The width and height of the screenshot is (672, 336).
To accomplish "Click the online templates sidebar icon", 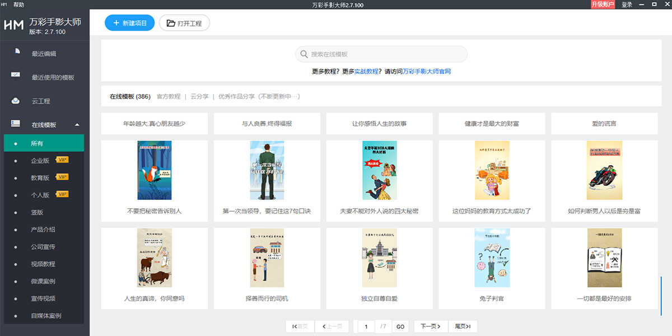I will coord(16,124).
